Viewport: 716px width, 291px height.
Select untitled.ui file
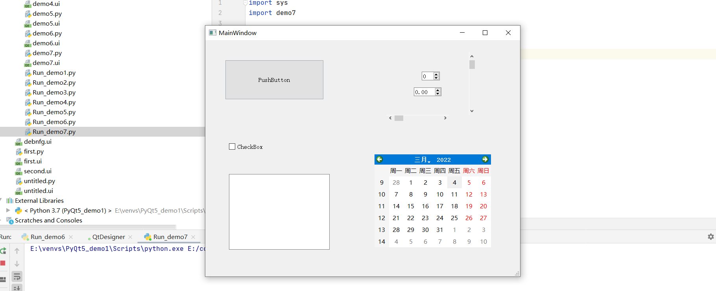click(39, 191)
